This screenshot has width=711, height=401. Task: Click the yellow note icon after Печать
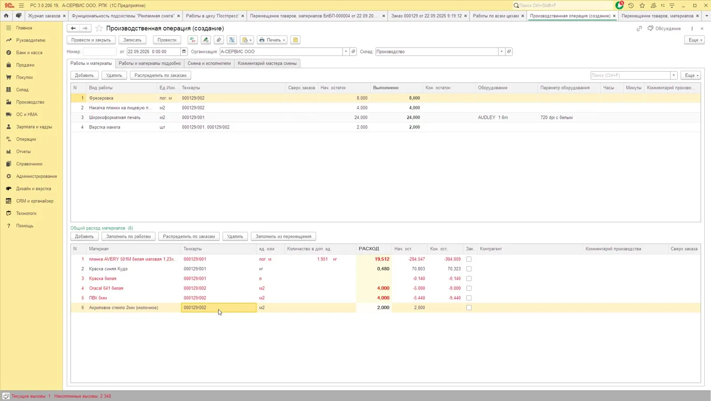pos(295,40)
